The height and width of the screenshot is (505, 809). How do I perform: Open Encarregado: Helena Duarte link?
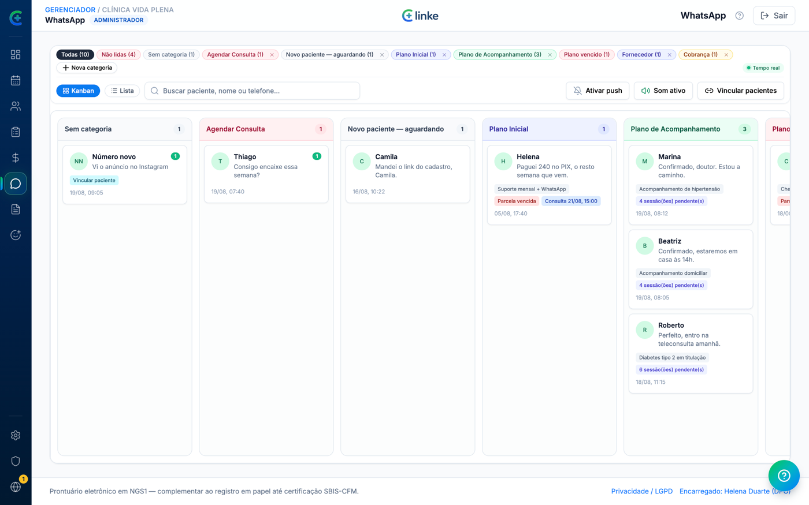tap(735, 491)
